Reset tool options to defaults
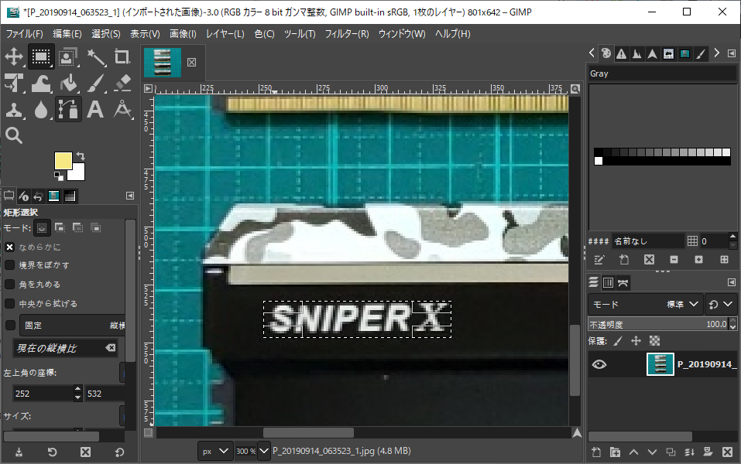Viewport: 741px width, 464px height. [x=119, y=452]
